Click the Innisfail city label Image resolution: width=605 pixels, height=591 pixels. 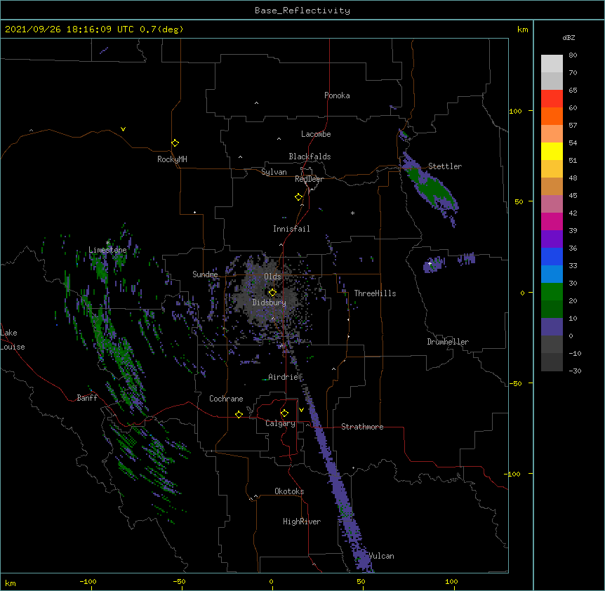click(291, 229)
